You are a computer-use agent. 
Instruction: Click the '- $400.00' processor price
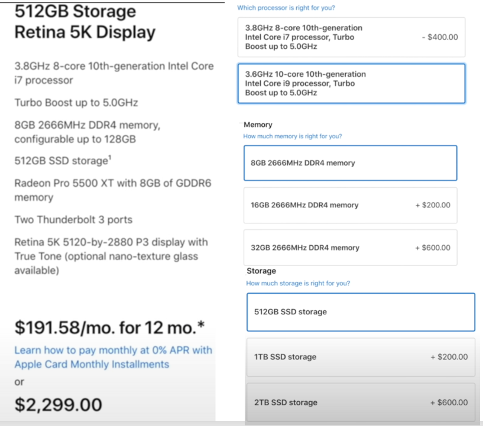(440, 37)
